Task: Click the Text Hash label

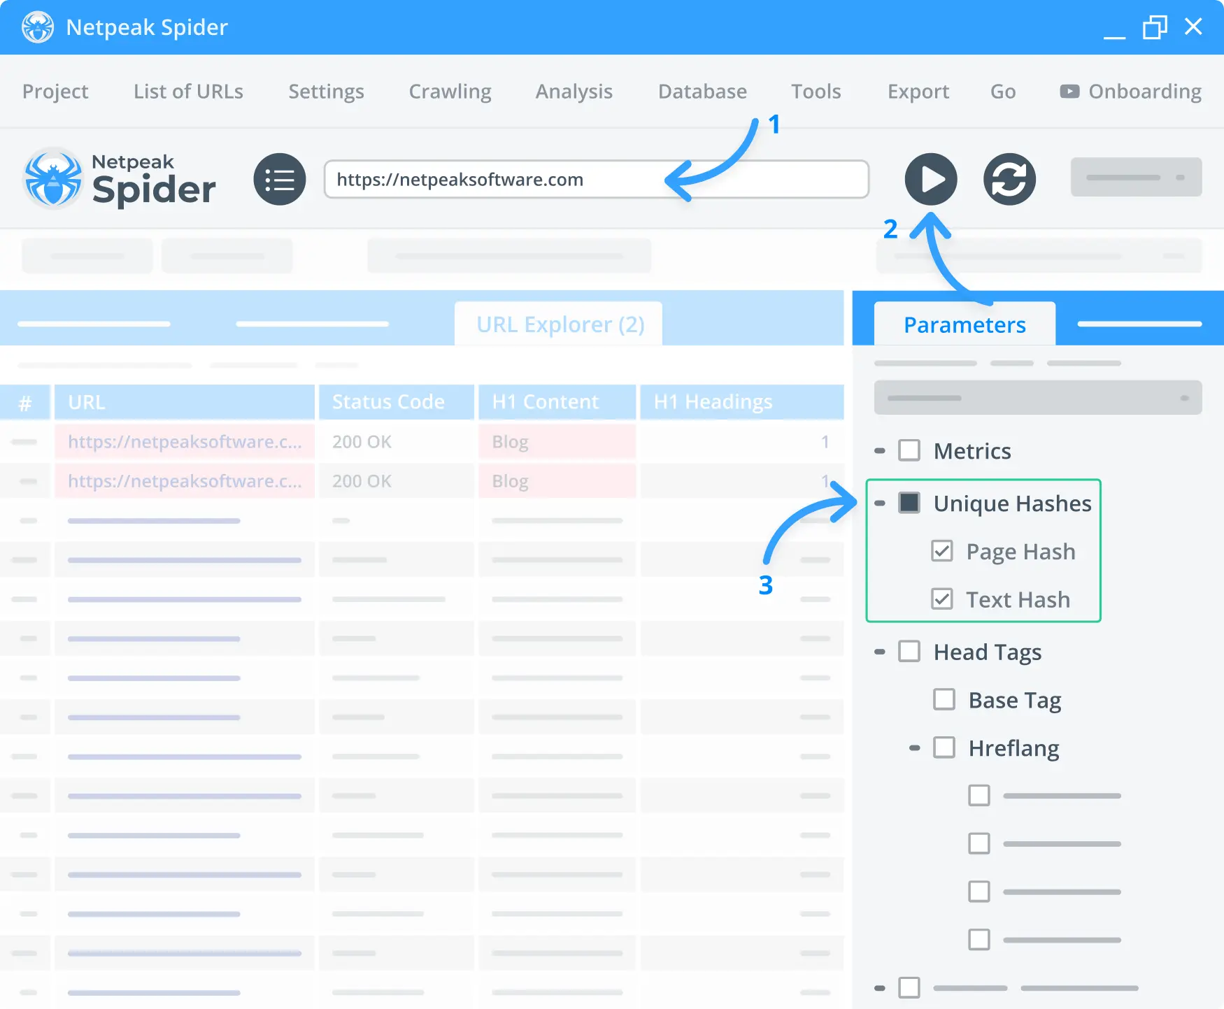Action: coord(1018,600)
